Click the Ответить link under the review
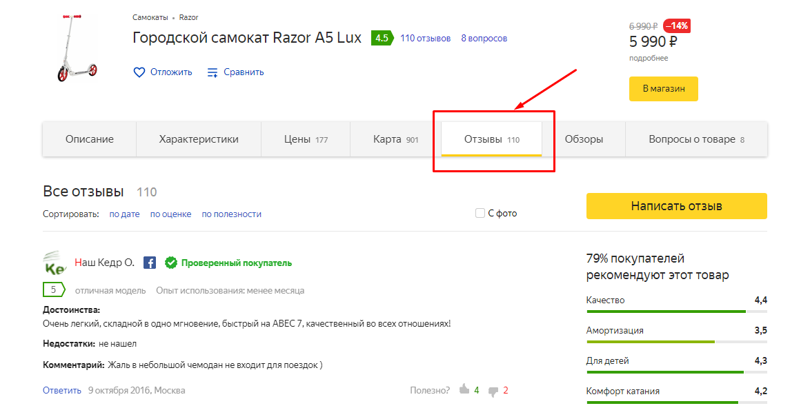 (62, 390)
